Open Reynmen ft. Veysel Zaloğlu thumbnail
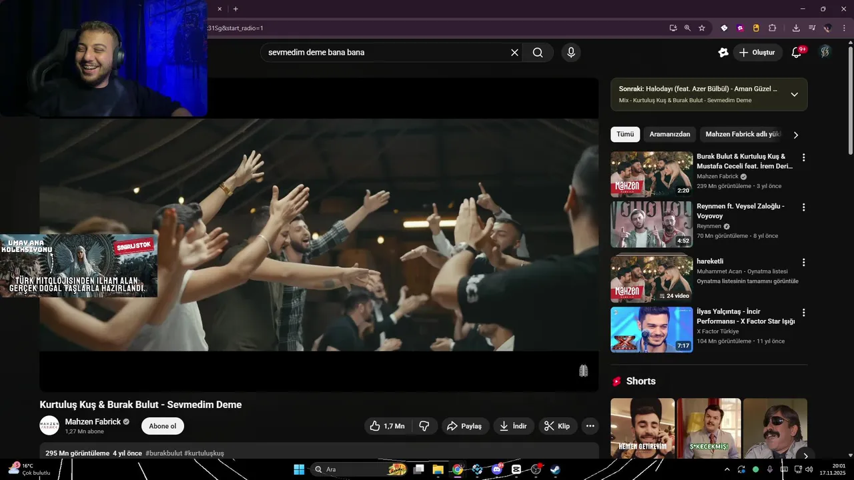 tap(651, 225)
